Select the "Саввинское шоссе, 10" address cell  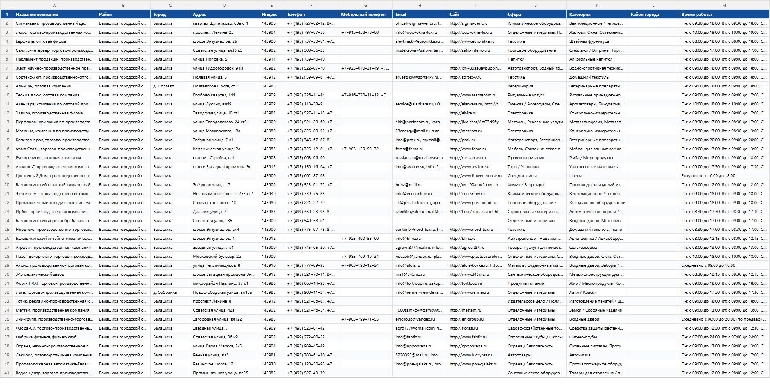point(225,203)
